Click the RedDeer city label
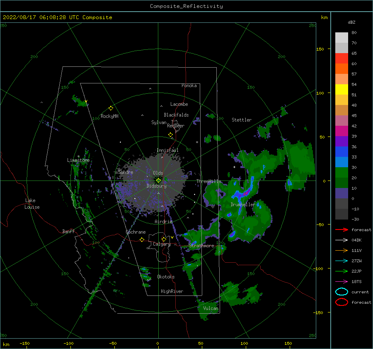Viewport: 373px width, 349px height. (176, 126)
